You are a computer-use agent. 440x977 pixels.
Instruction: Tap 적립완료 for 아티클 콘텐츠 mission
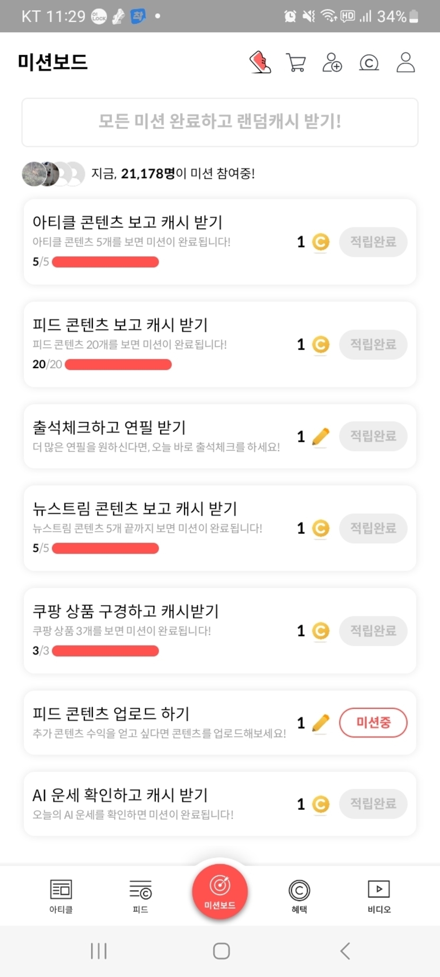373,242
